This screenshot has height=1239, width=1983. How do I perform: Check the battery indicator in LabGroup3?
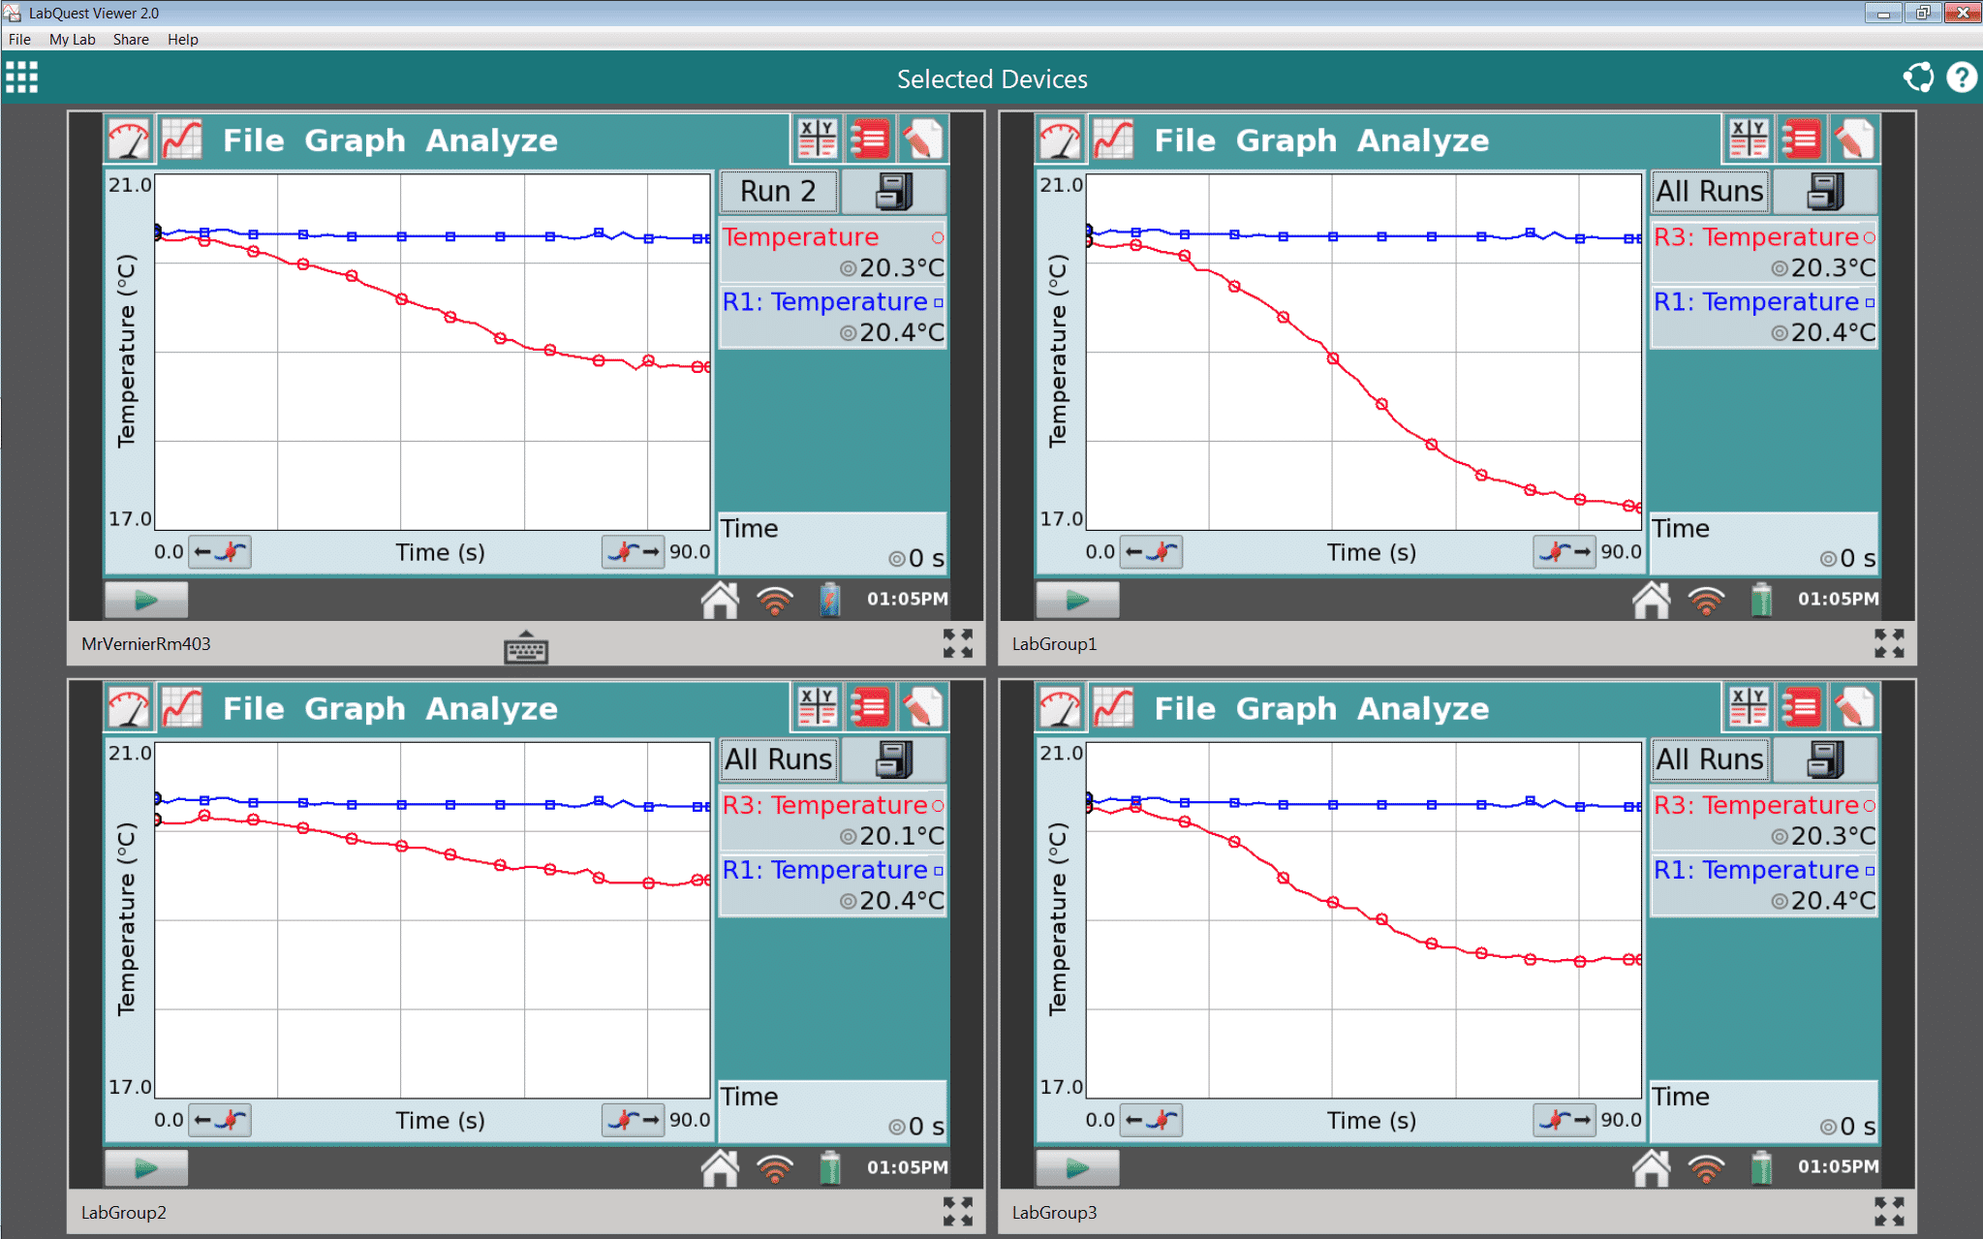pyautogui.click(x=1761, y=1167)
